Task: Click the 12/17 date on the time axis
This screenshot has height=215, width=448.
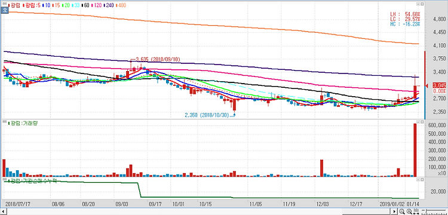Action: pos(356,204)
